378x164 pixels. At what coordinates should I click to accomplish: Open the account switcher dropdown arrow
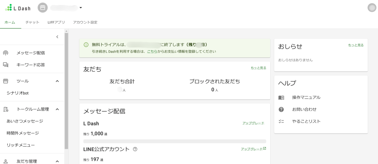click(x=81, y=8)
